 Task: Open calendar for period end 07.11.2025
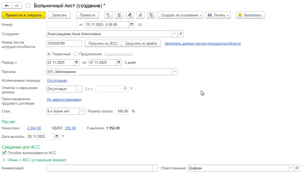(x=119, y=62)
